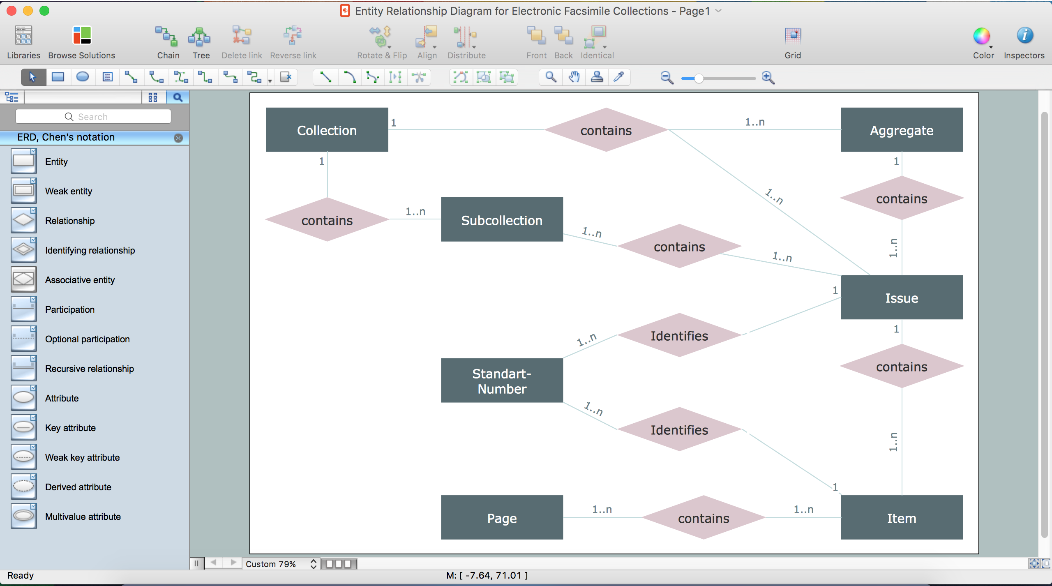Select zoom level custom 79% dropdown
The width and height of the screenshot is (1052, 586).
[x=281, y=563]
